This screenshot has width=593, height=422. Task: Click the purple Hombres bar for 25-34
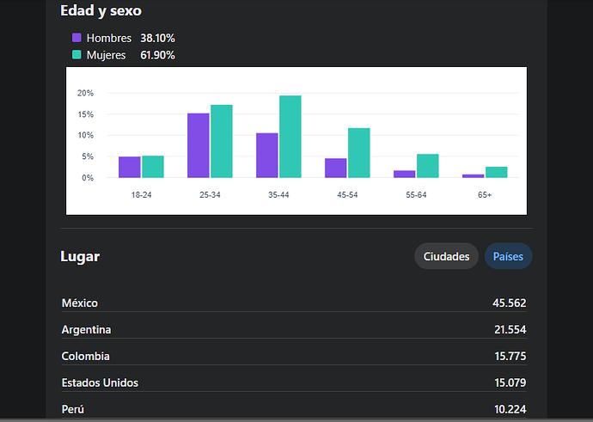[199, 145]
